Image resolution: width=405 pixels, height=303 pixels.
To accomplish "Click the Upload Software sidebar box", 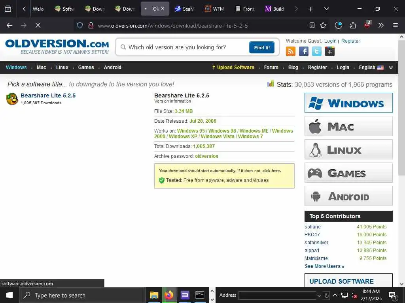I will [348, 281].
